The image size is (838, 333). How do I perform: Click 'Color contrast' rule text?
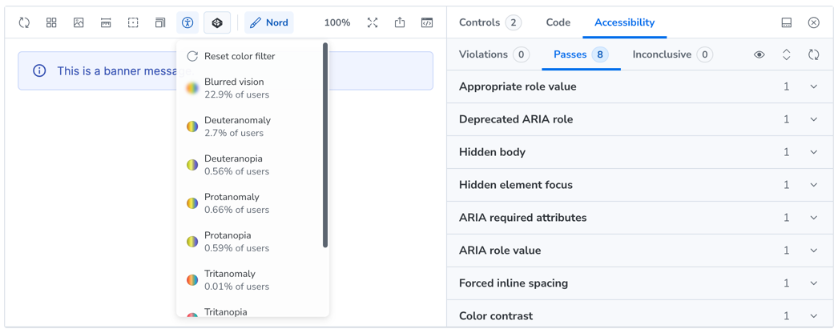click(496, 316)
